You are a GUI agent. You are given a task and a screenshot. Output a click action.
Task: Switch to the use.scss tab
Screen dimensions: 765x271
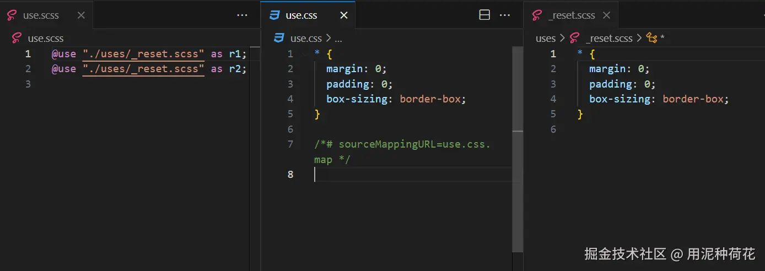click(46, 15)
